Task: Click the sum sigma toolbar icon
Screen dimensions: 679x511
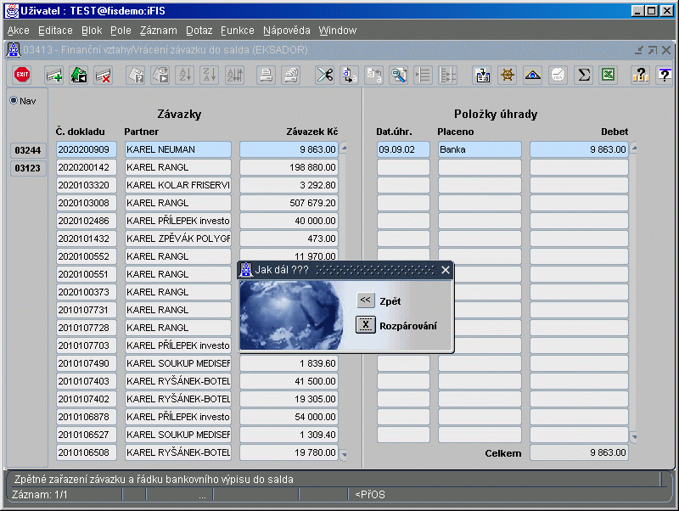Action: point(583,75)
